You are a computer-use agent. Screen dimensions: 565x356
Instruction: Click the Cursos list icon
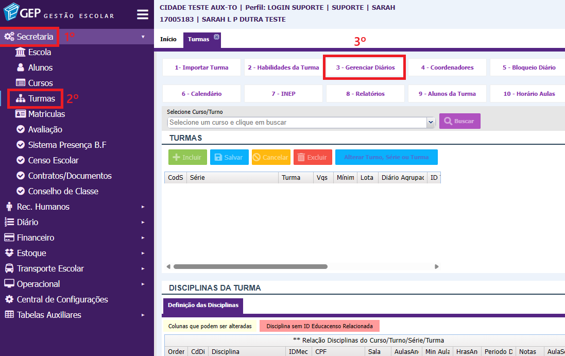pyautogui.click(x=21, y=83)
